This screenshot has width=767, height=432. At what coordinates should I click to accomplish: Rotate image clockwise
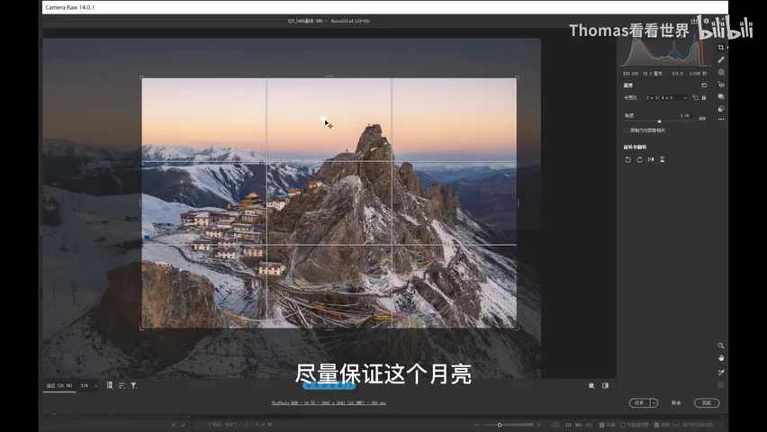click(x=639, y=159)
